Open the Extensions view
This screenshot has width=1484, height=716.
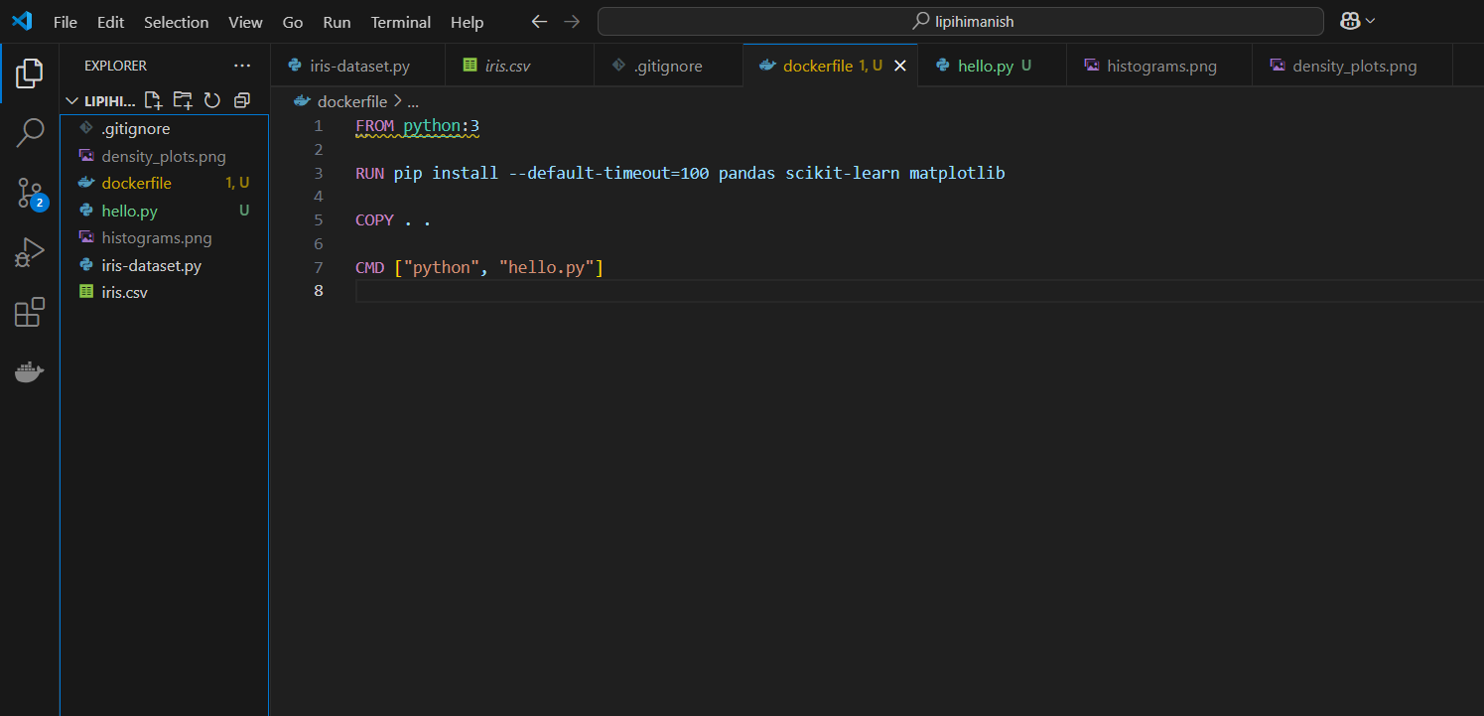[30, 313]
